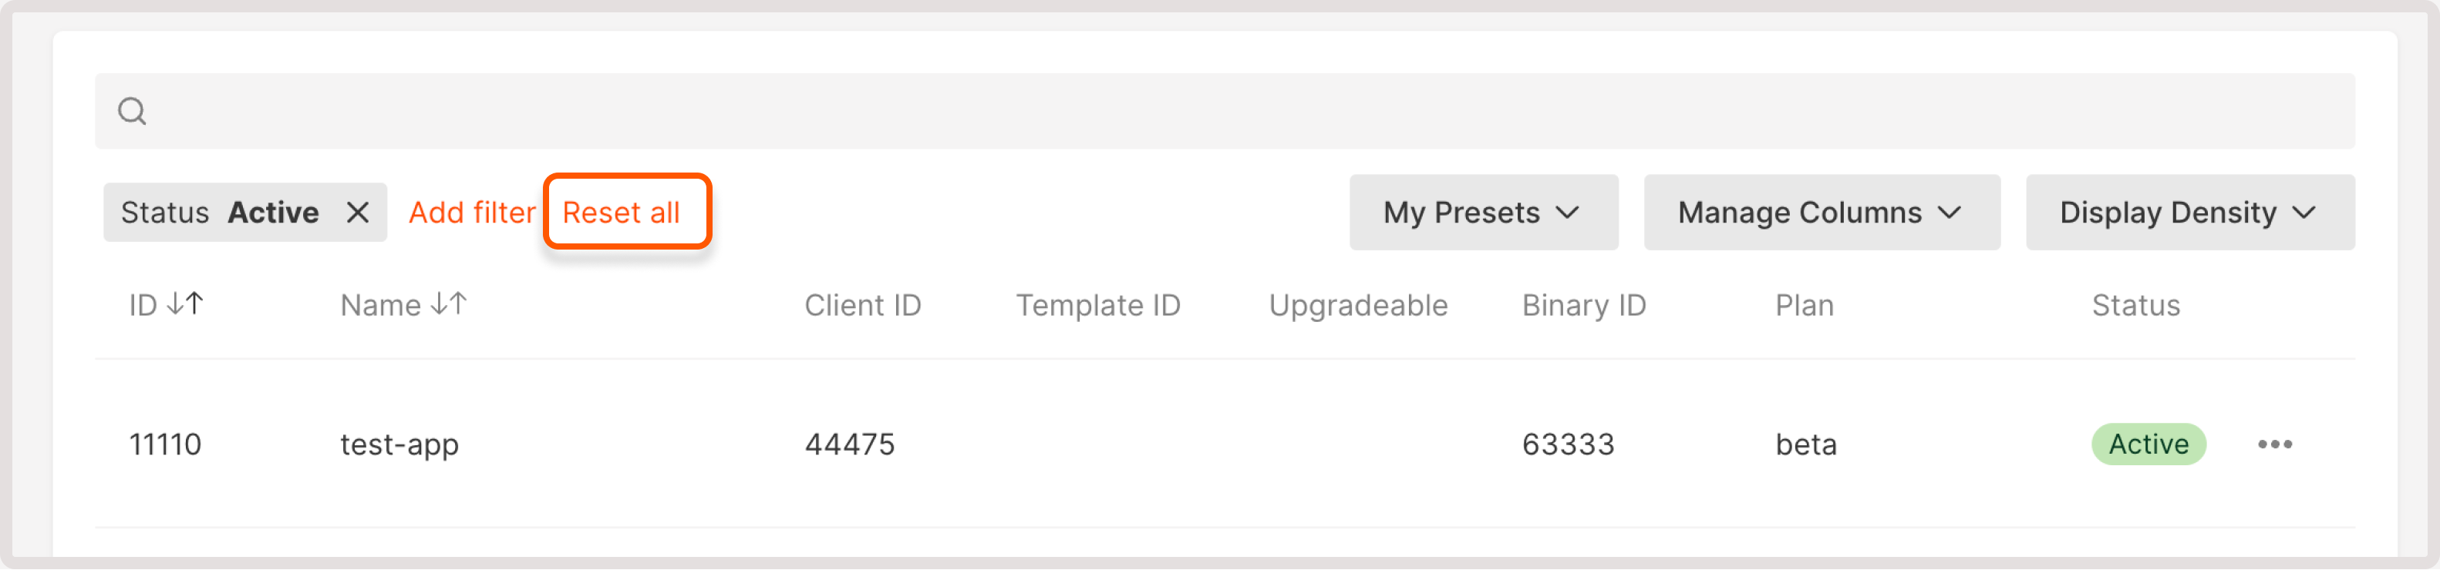Select the Plan column header
Viewport: 2440px width, 570px height.
(1804, 304)
